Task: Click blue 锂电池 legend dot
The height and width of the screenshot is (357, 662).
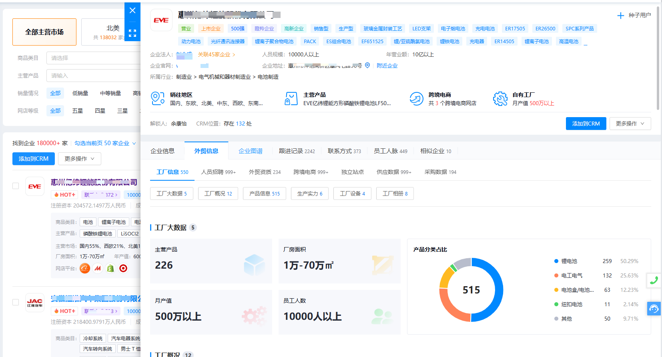Action: [556, 261]
